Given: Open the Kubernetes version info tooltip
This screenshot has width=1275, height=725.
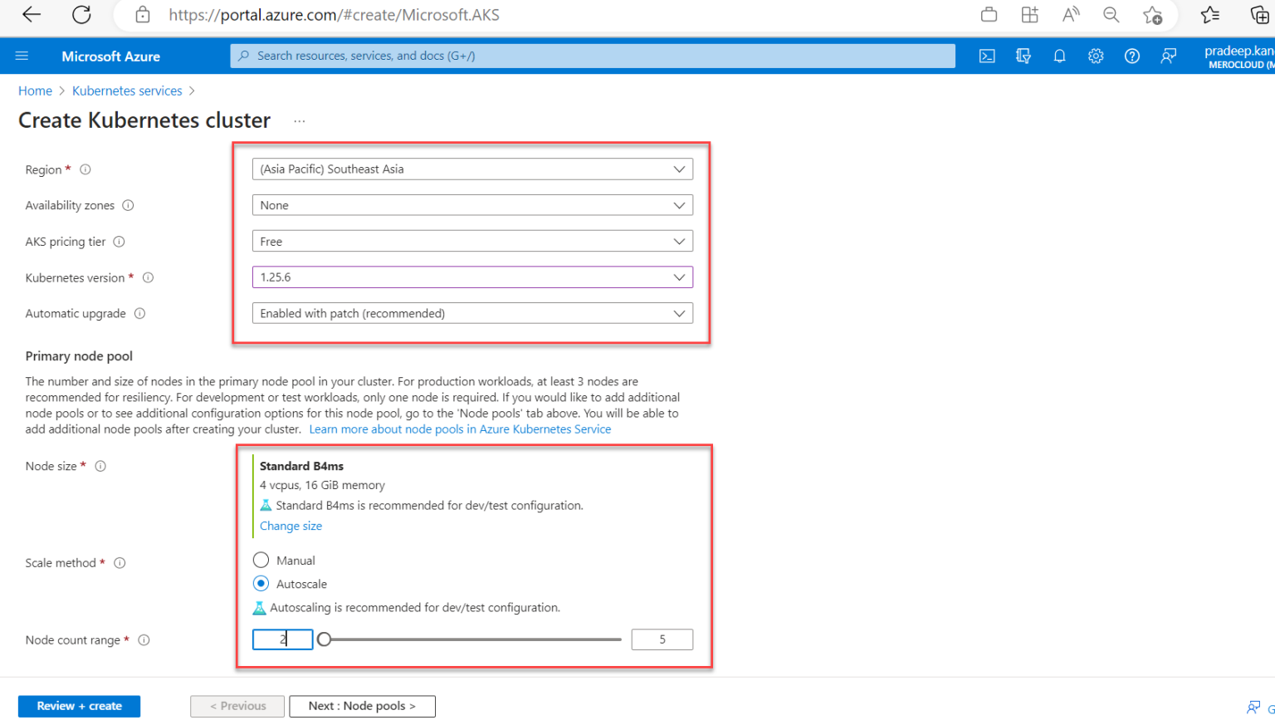Looking at the screenshot, I should (x=148, y=277).
